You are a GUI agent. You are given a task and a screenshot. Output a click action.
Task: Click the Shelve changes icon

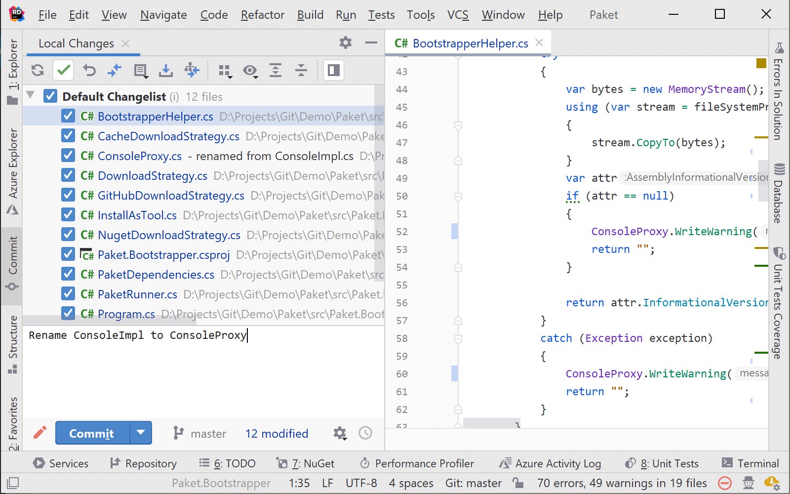point(166,71)
